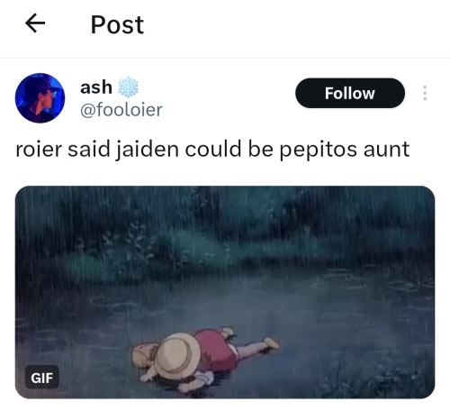450x411 pixels.
Task: Click the straw hat in the GIF
Action: coord(178,355)
